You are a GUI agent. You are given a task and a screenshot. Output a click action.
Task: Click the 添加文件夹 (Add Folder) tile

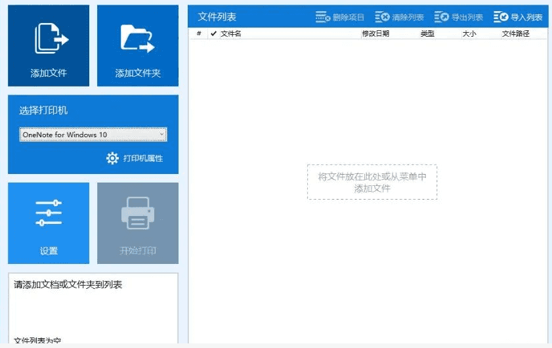(x=138, y=45)
